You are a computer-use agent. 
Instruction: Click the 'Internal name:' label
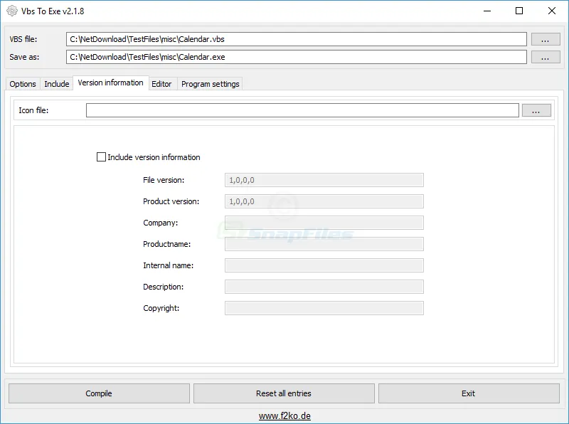(x=168, y=265)
